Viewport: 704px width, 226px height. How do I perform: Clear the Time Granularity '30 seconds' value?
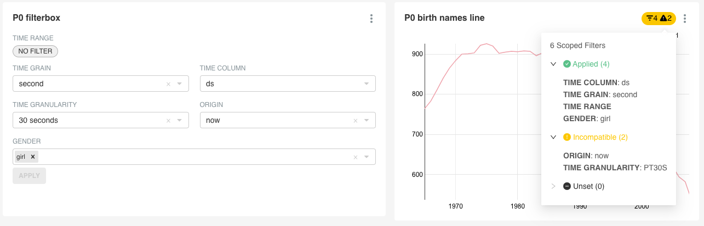tap(168, 121)
